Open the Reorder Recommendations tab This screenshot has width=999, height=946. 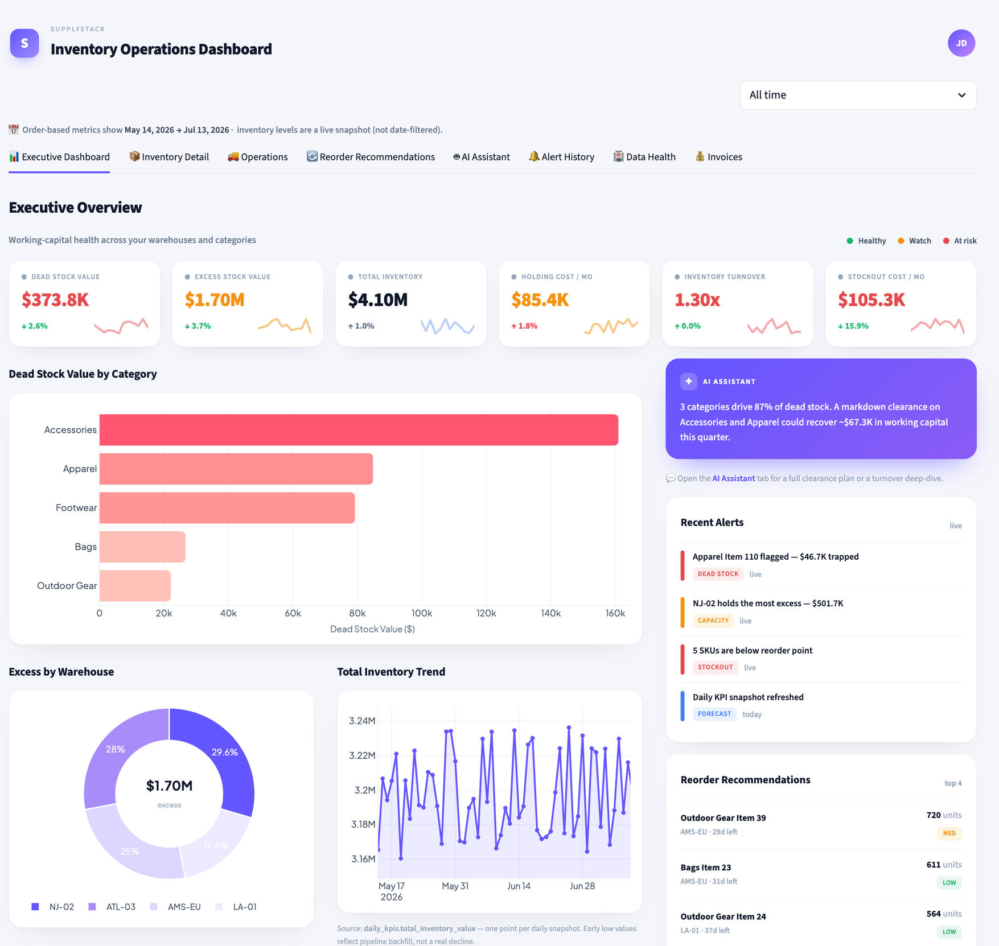tap(371, 157)
